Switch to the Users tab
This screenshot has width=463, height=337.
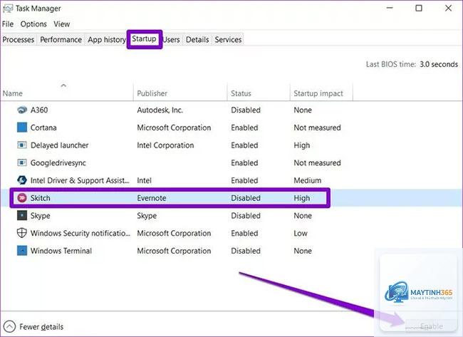tap(171, 40)
